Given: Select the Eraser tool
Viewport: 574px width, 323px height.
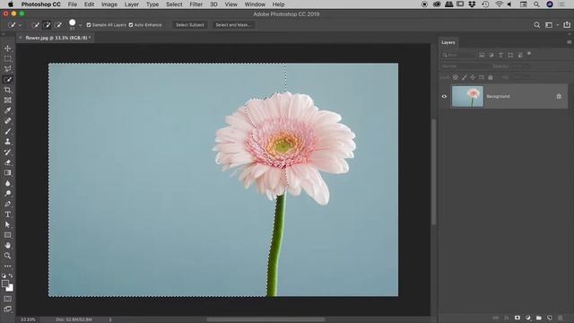Looking at the screenshot, I should tap(8, 162).
